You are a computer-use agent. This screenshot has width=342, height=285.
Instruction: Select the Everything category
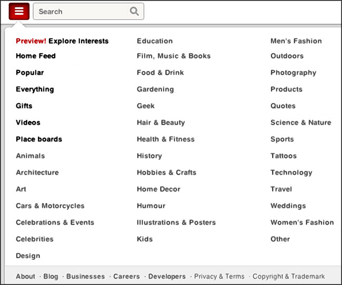pyautogui.click(x=35, y=89)
